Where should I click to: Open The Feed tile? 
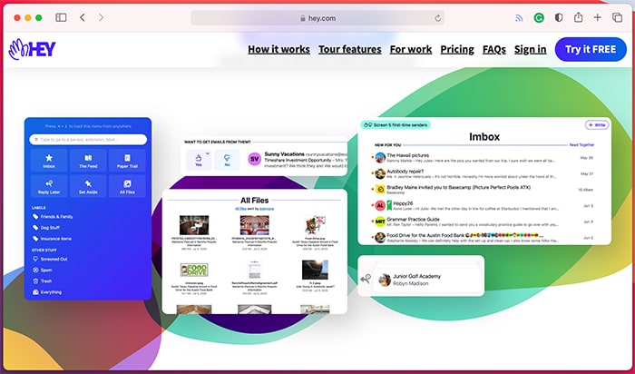pyautogui.click(x=88, y=161)
